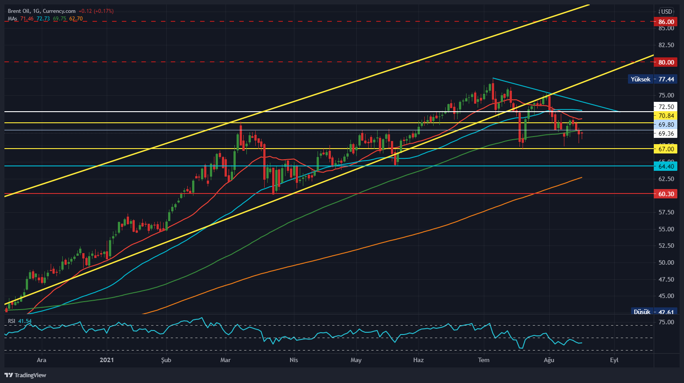Click the Mar month label on the time axis

pyautogui.click(x=225, y=360)
